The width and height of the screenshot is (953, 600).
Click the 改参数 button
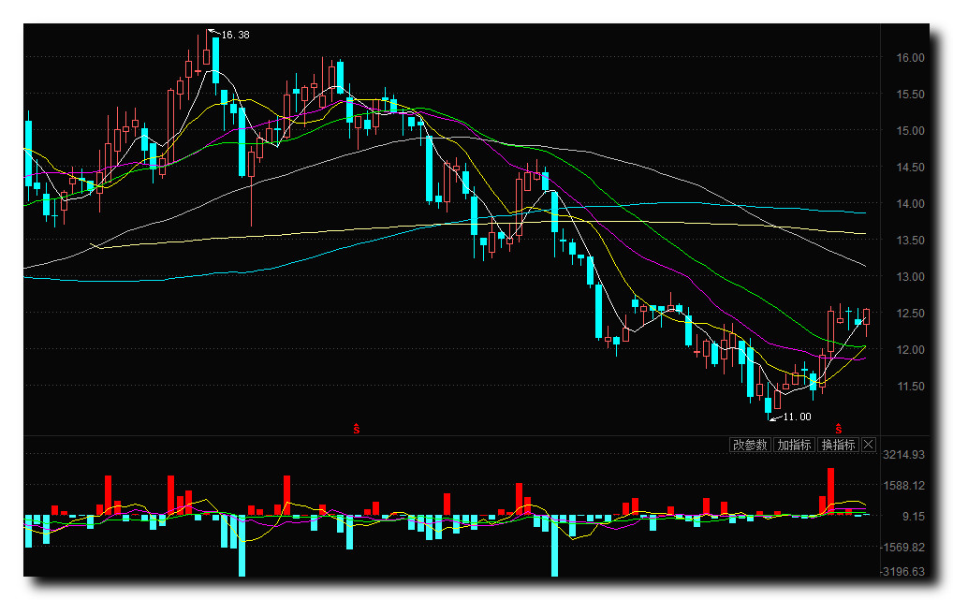[x=750, y=445]
